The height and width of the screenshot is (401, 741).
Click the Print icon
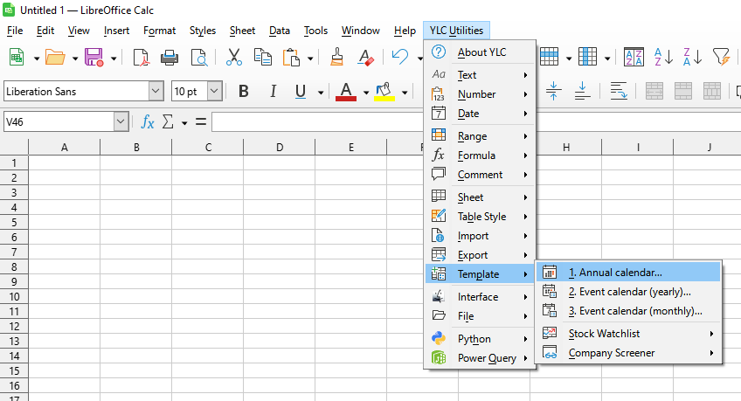(x=170, y=58)
